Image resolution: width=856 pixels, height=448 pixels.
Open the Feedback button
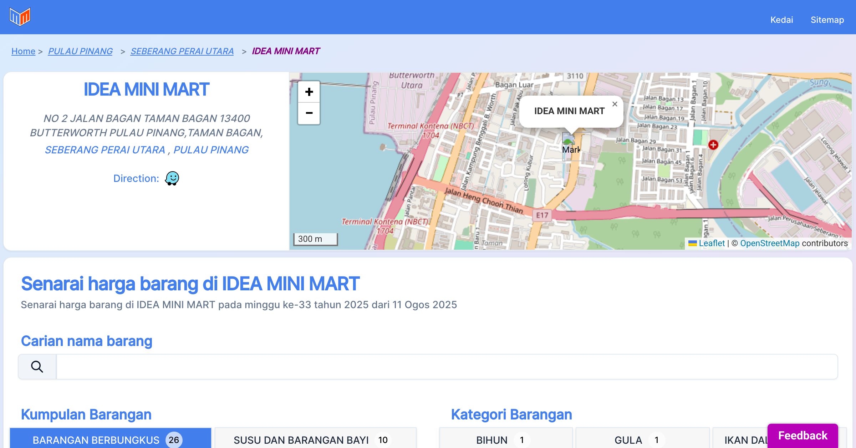[802, 435]
